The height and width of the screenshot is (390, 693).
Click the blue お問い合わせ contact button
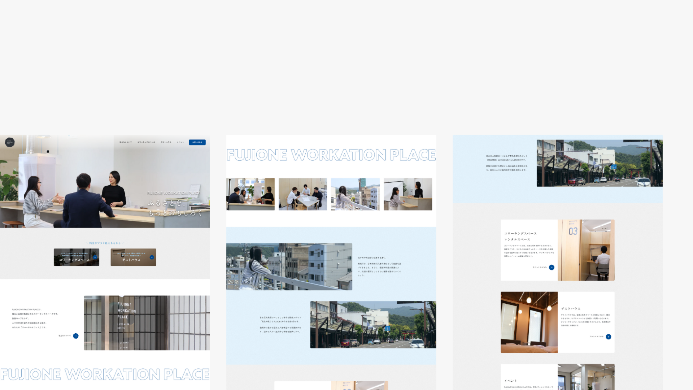point(197,142)
